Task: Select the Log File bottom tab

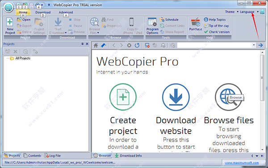Action: pos(52,155)
